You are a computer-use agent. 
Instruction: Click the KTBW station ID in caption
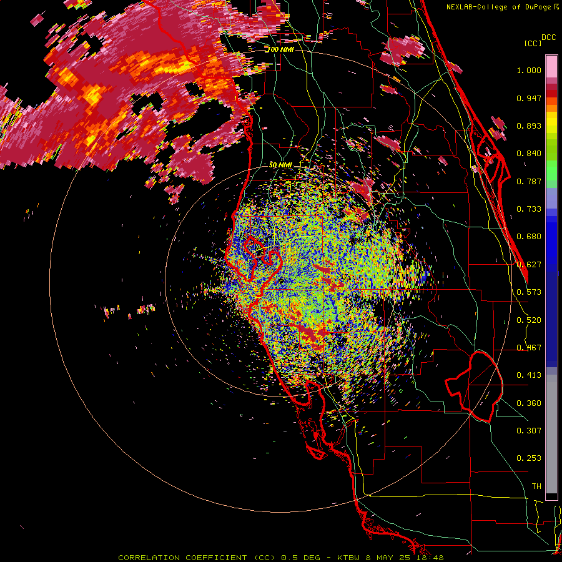(x=349, y=558)
